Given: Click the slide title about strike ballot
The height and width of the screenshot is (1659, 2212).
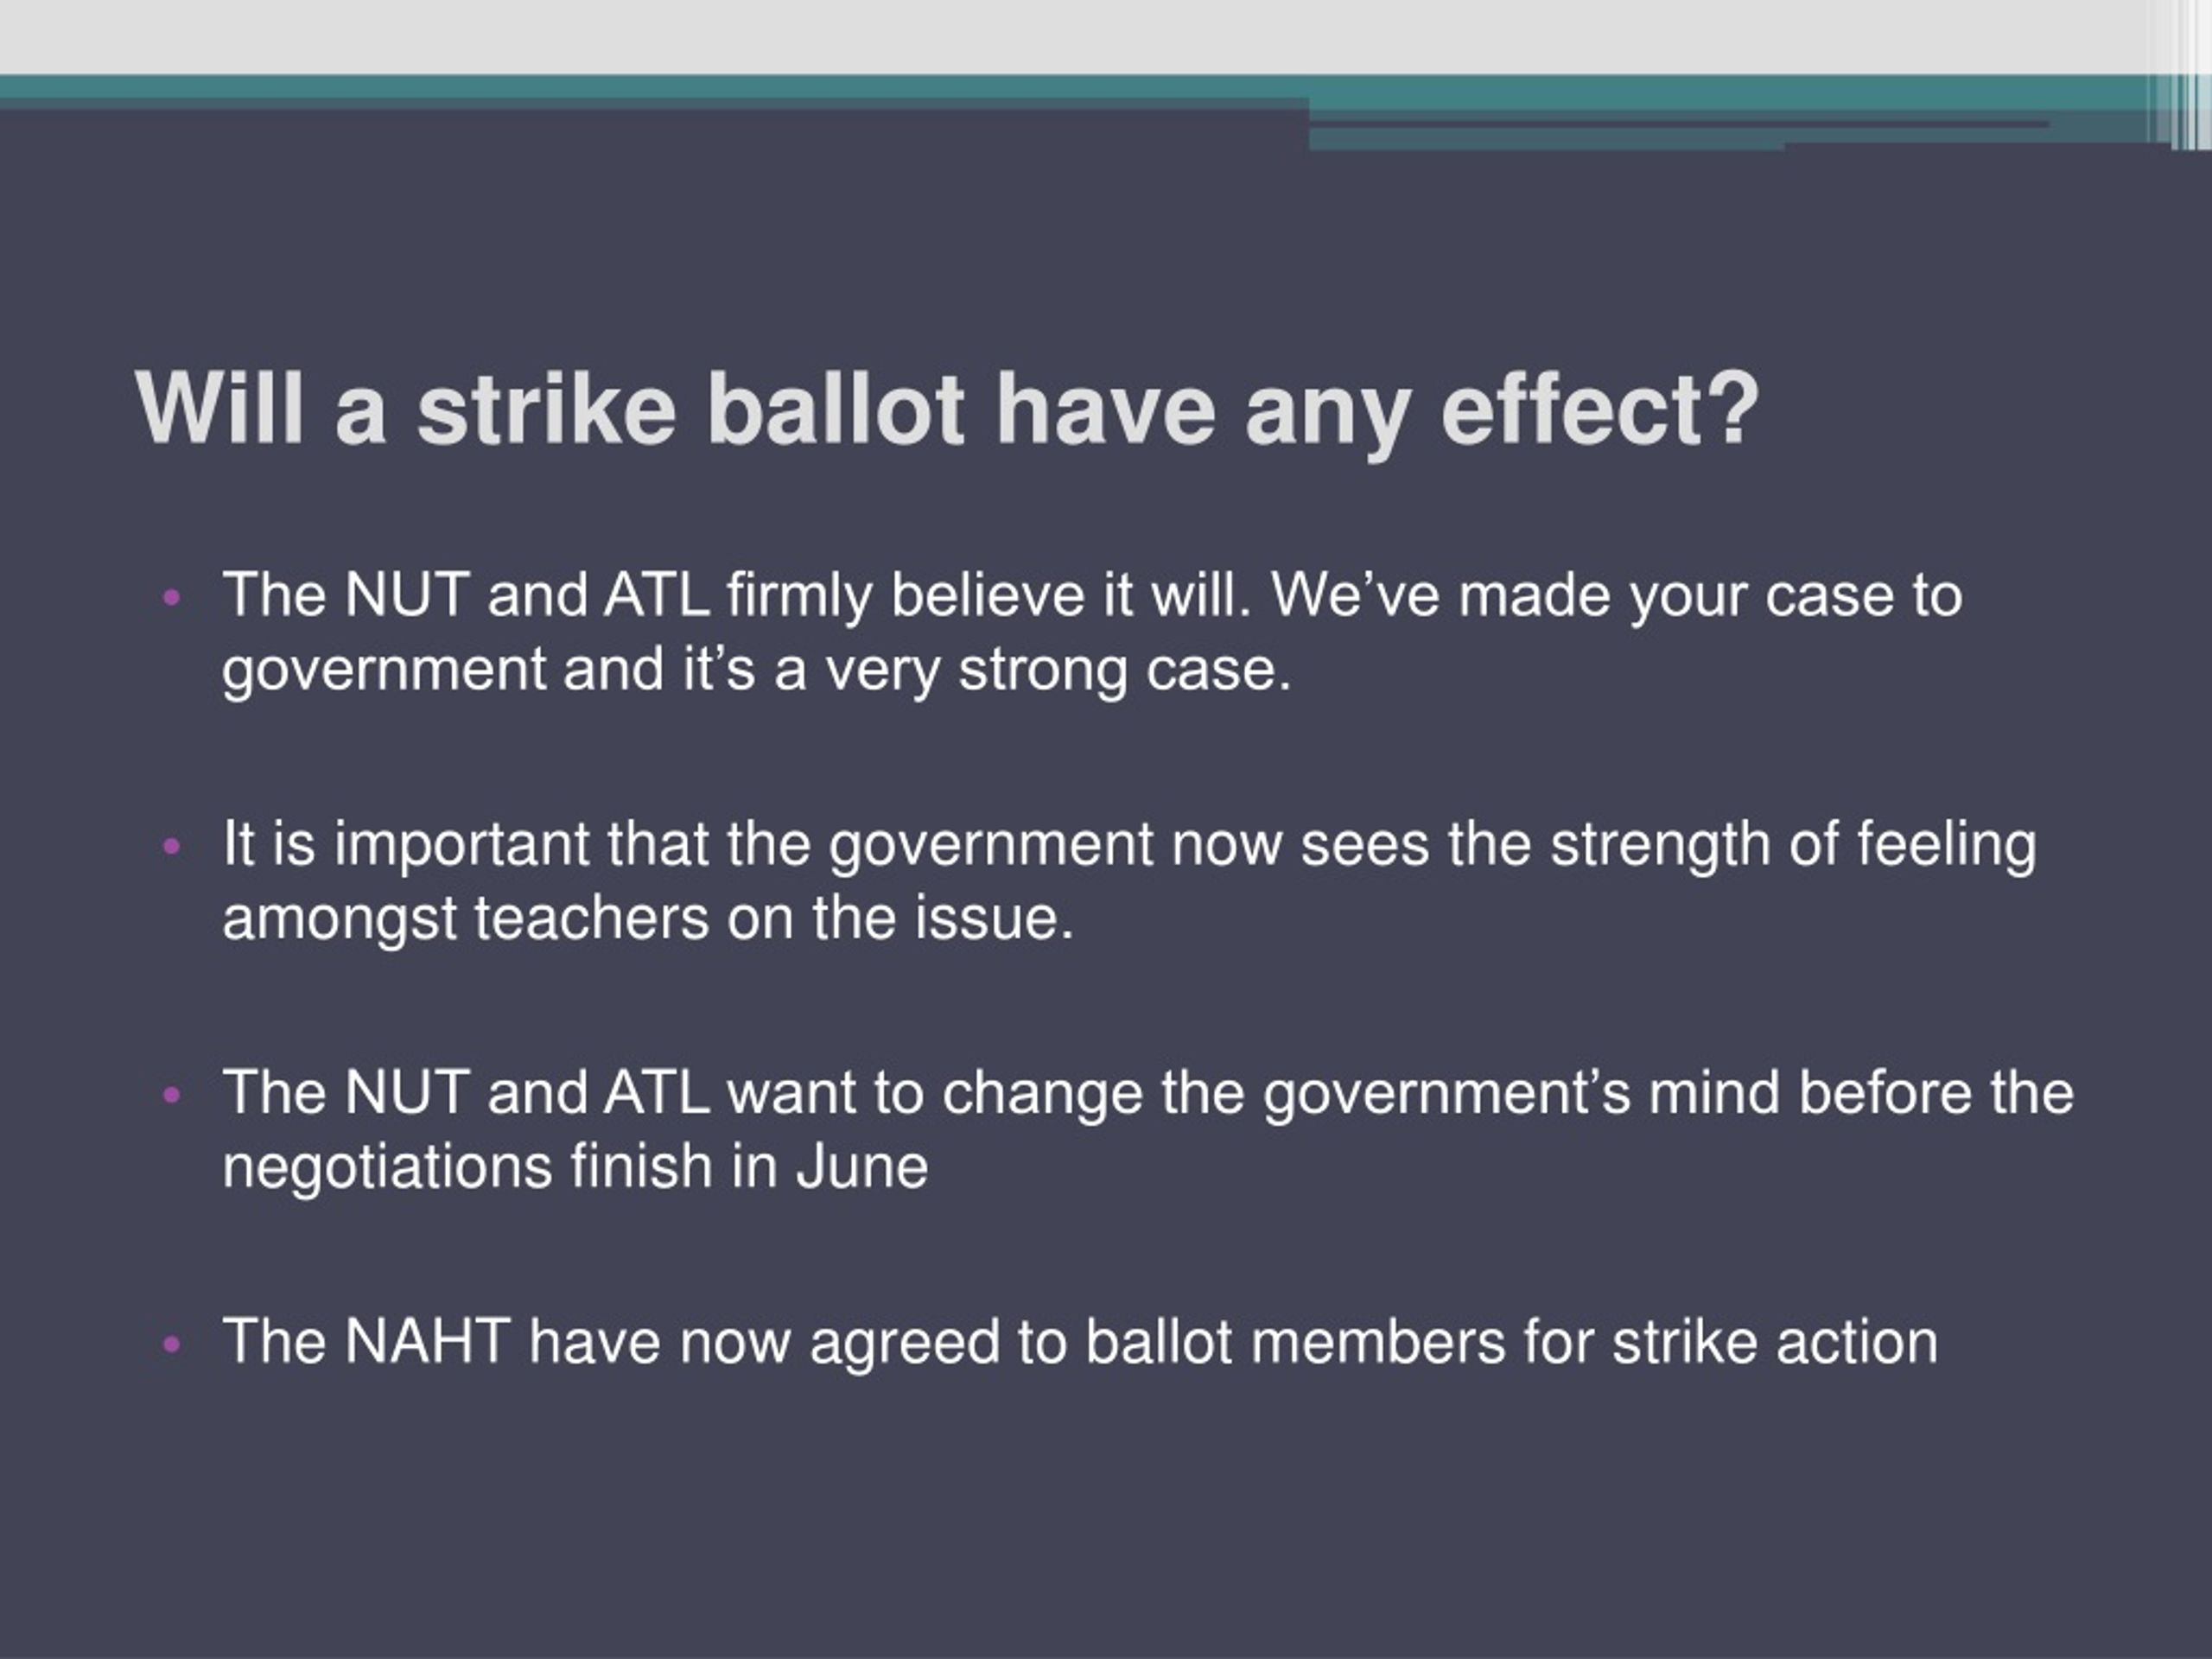Looking at the screenshot, I should tap(946, 410).
